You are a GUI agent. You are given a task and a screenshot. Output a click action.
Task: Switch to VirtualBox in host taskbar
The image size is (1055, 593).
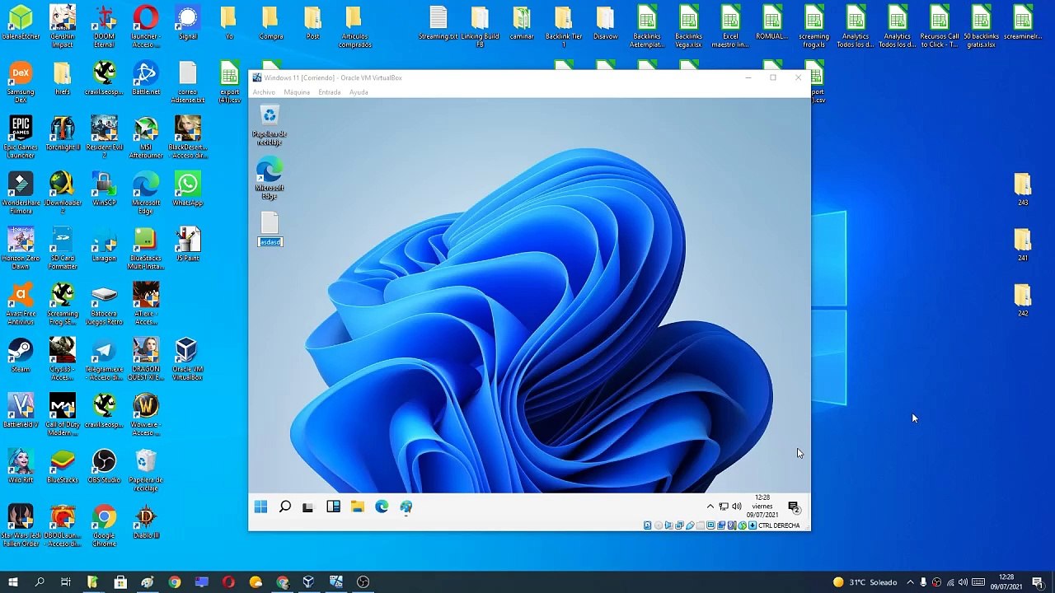tap(308, 582)
